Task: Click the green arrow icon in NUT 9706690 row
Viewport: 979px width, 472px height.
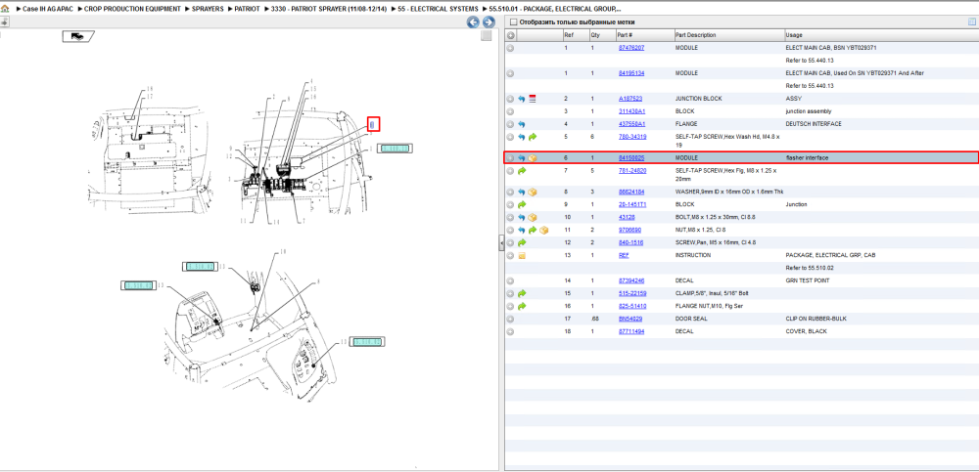Action: point(533,230)
